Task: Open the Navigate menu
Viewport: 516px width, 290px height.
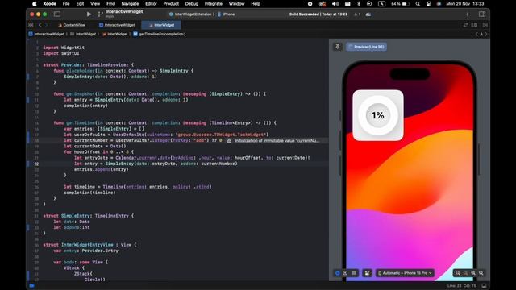Action: (x=130, y=4)
